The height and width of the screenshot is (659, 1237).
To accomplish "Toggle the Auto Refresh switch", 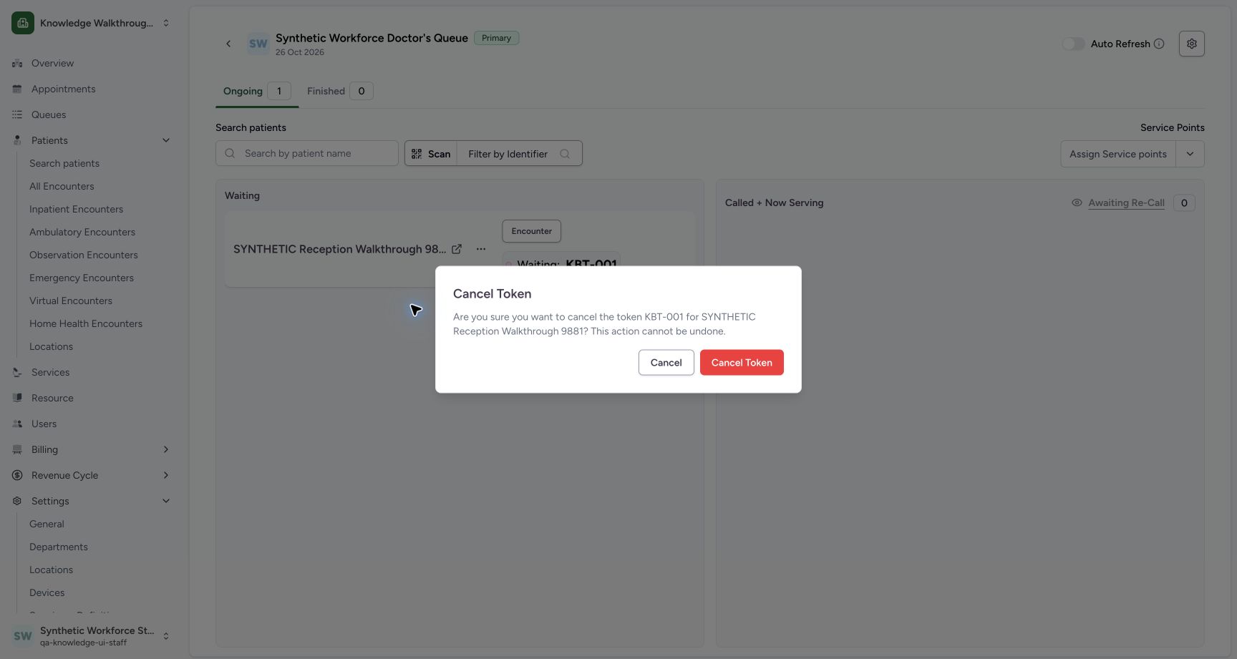I will point(1073,44).
